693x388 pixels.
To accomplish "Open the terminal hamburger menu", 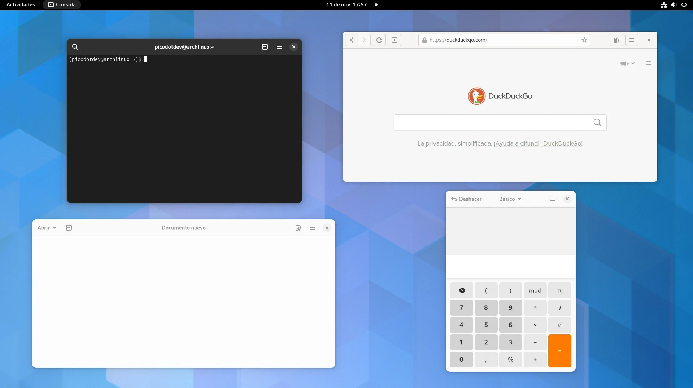I will point(279,47).
